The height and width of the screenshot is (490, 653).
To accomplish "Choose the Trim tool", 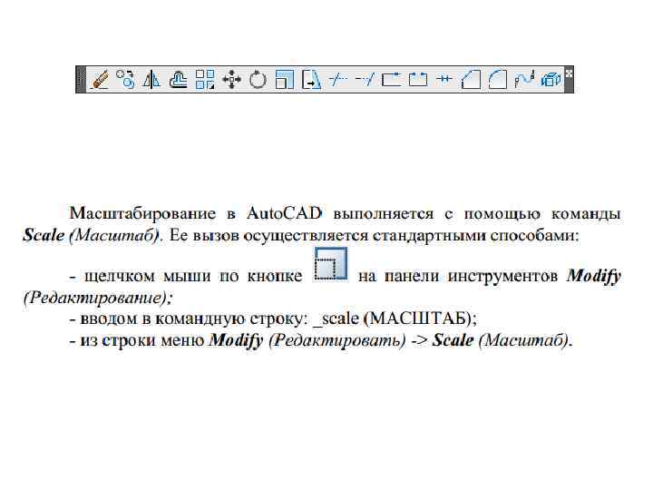I will click(x=337, y=79).
